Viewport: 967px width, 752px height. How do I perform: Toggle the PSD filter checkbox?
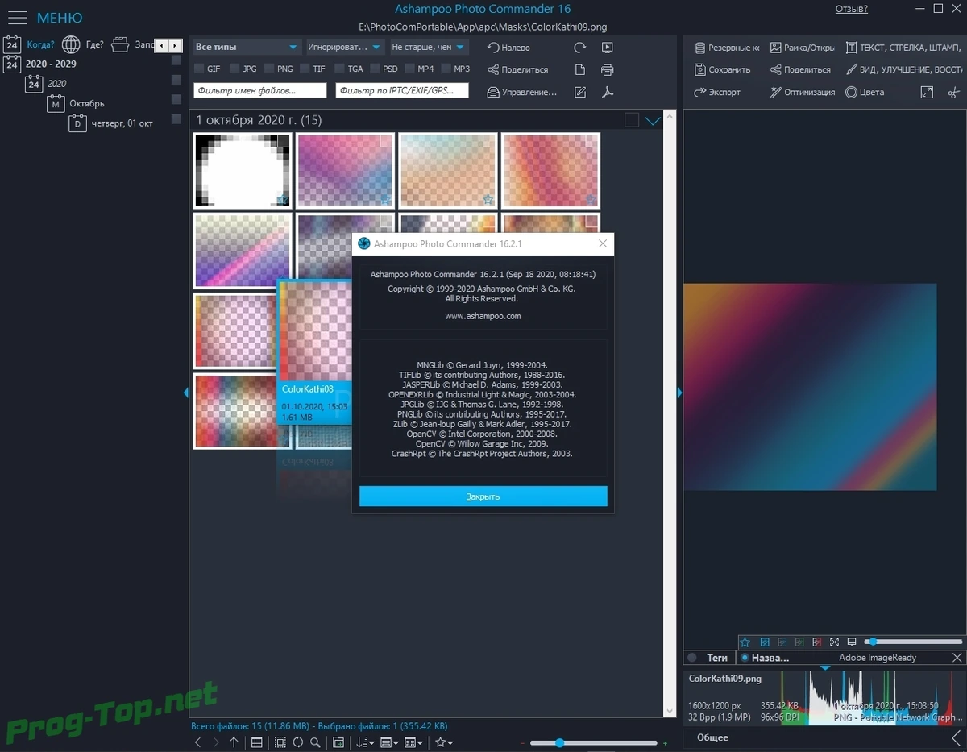375,69
